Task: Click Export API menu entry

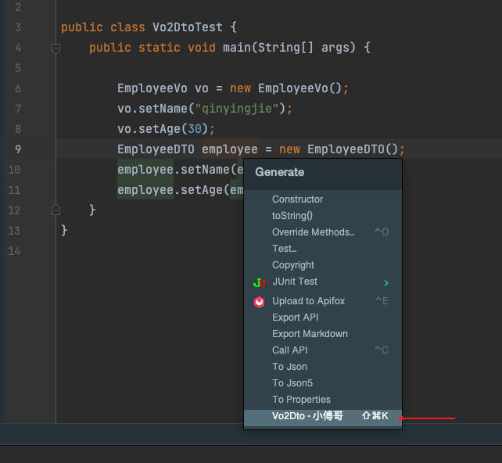Action: click(296, 318)
